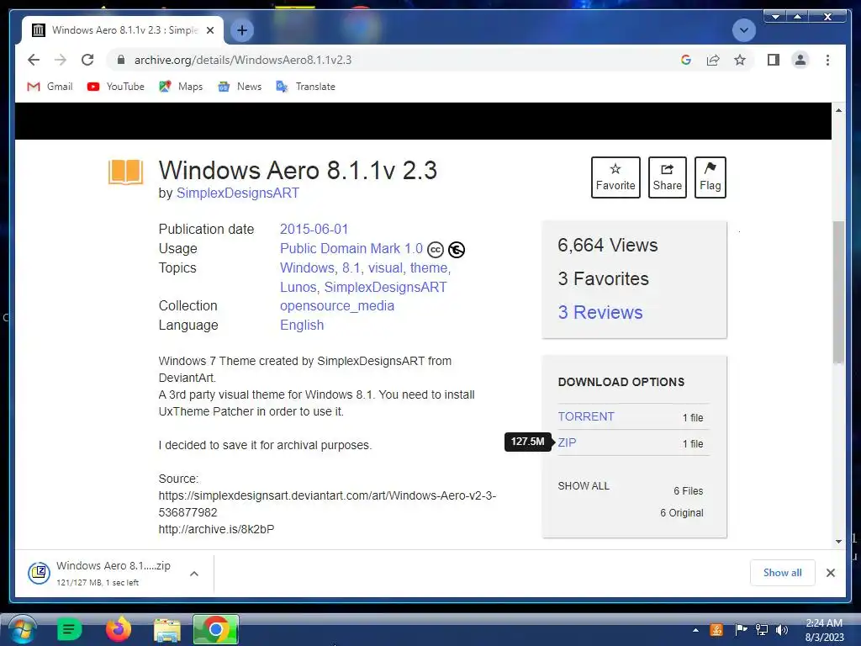Click the taskbar clock 2:24 AM

824,630
